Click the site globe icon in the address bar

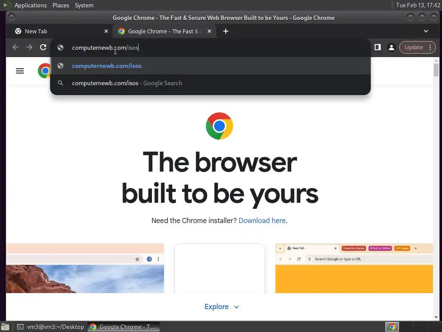click(x=60, y=48)
